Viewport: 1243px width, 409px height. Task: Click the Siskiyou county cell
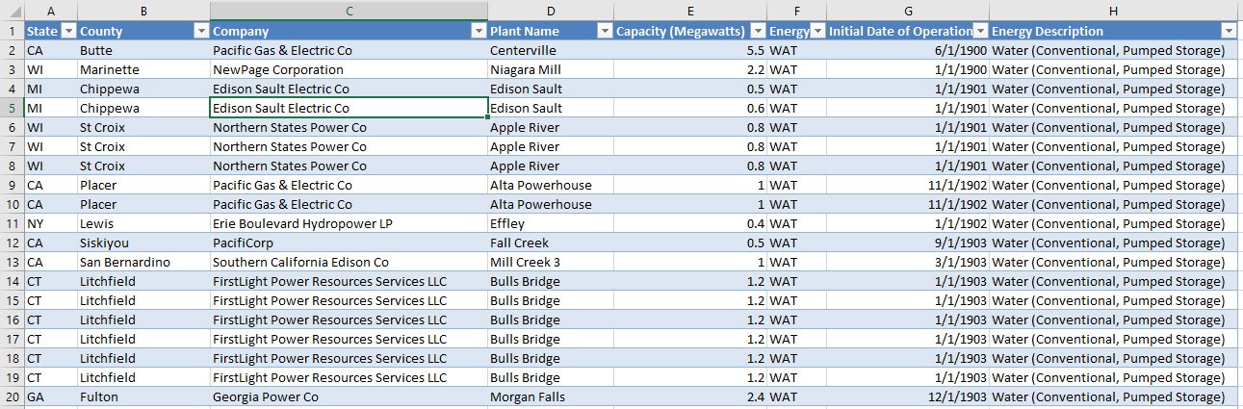[143, 243]
